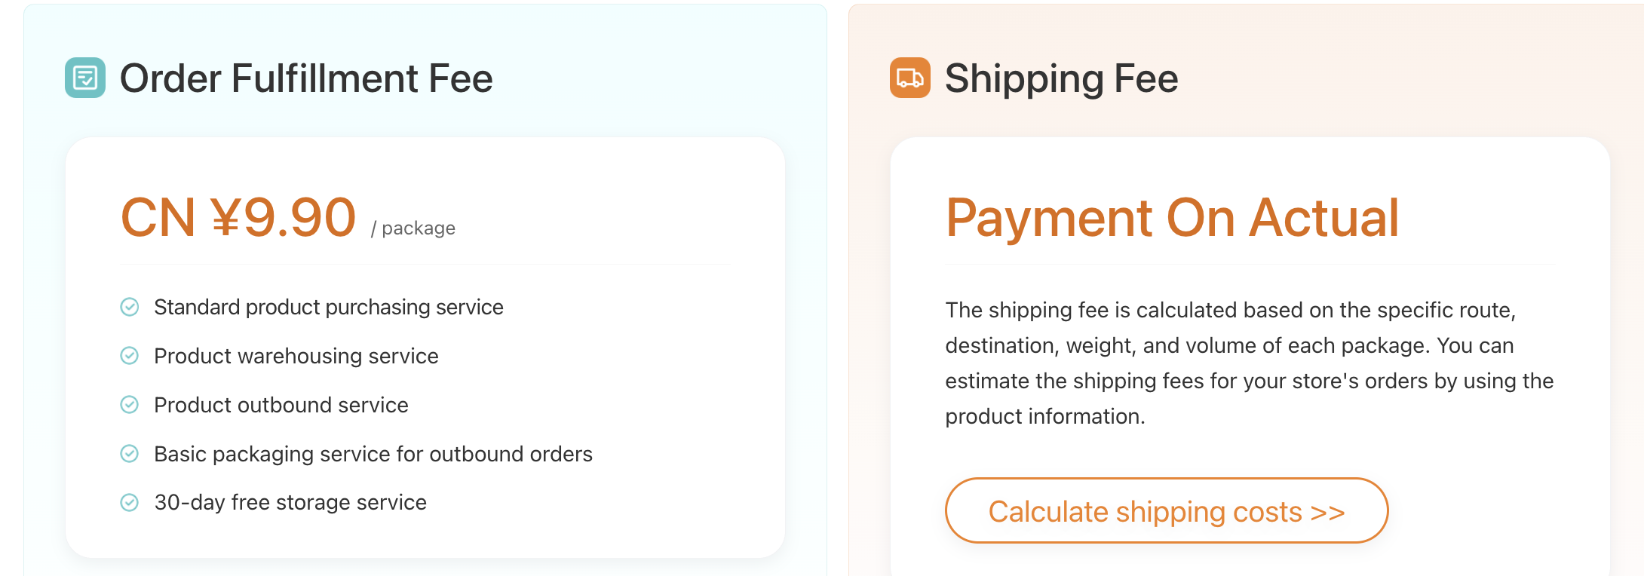Click the double arrows in Calculate shipping costs

(x=1328, y=513)
